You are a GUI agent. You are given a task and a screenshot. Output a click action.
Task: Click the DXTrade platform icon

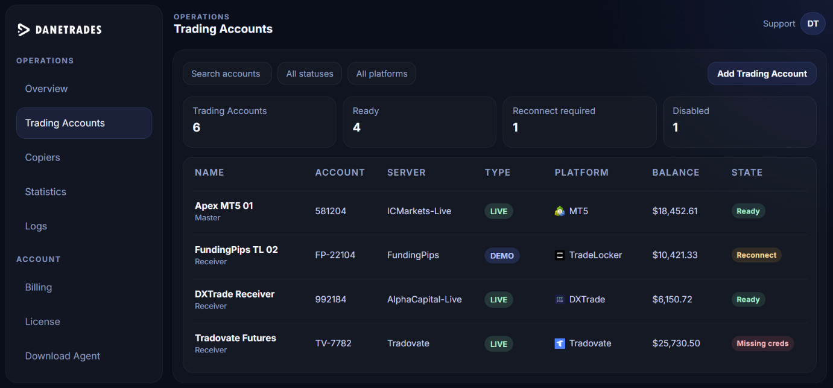coord(560,299)
